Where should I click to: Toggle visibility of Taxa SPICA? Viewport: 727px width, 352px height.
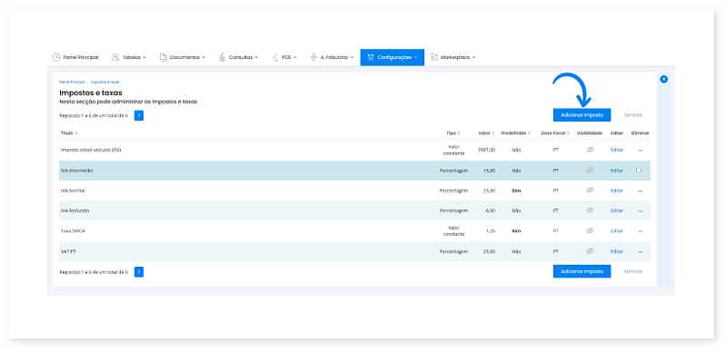pos(590,230)
